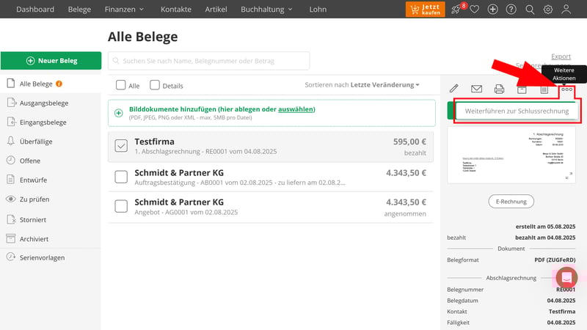Open the settings gear icon

coord(547,10)
